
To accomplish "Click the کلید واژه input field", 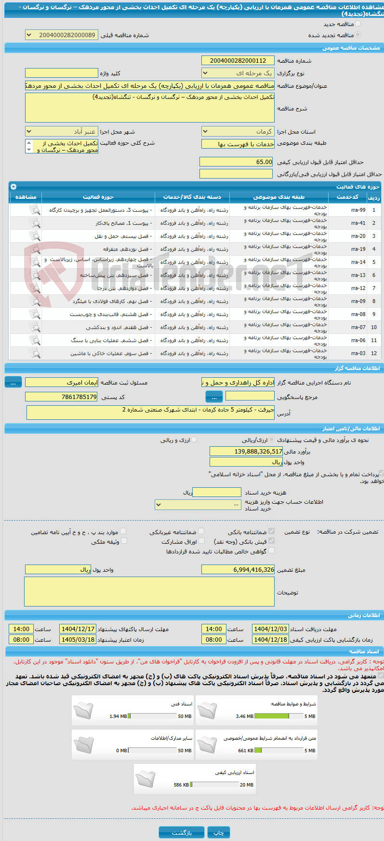I will (62, 73).
